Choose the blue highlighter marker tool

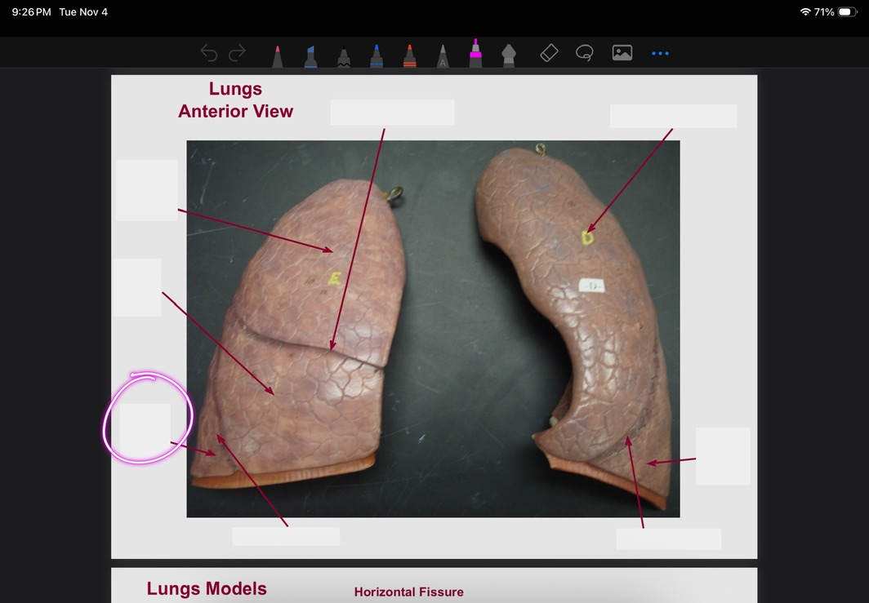[x=310, y=55]
